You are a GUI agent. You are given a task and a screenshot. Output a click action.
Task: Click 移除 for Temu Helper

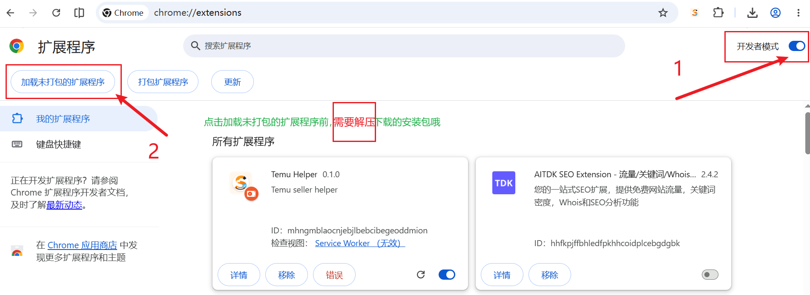pos(287,275)
